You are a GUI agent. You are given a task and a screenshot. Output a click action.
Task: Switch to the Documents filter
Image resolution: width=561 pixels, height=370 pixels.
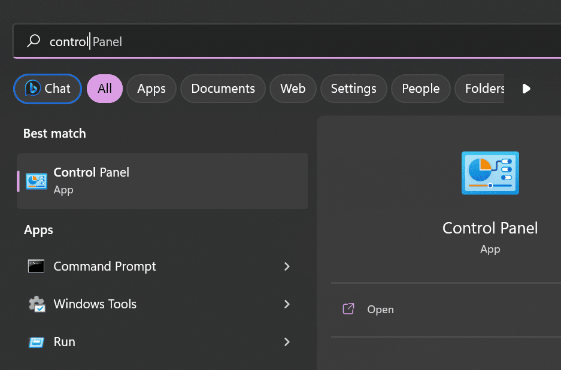[x=223, y=89]
